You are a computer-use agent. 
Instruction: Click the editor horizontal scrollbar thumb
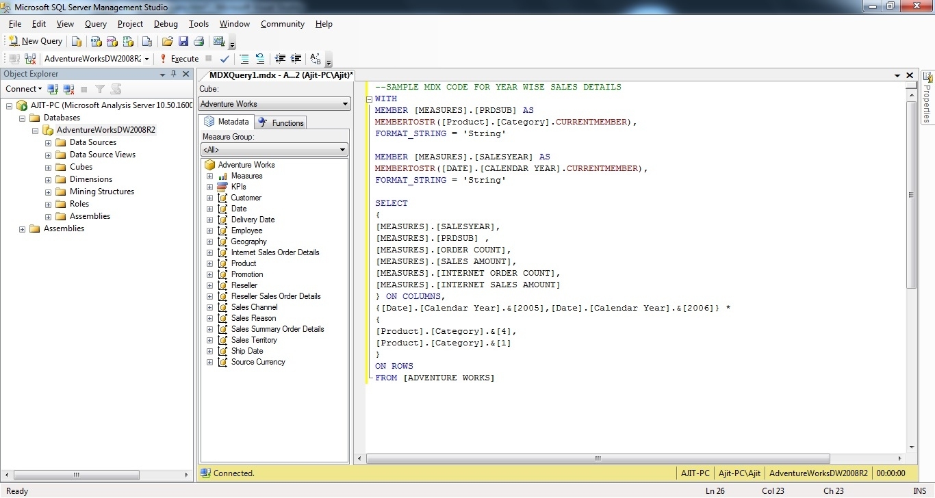[598, 458]
